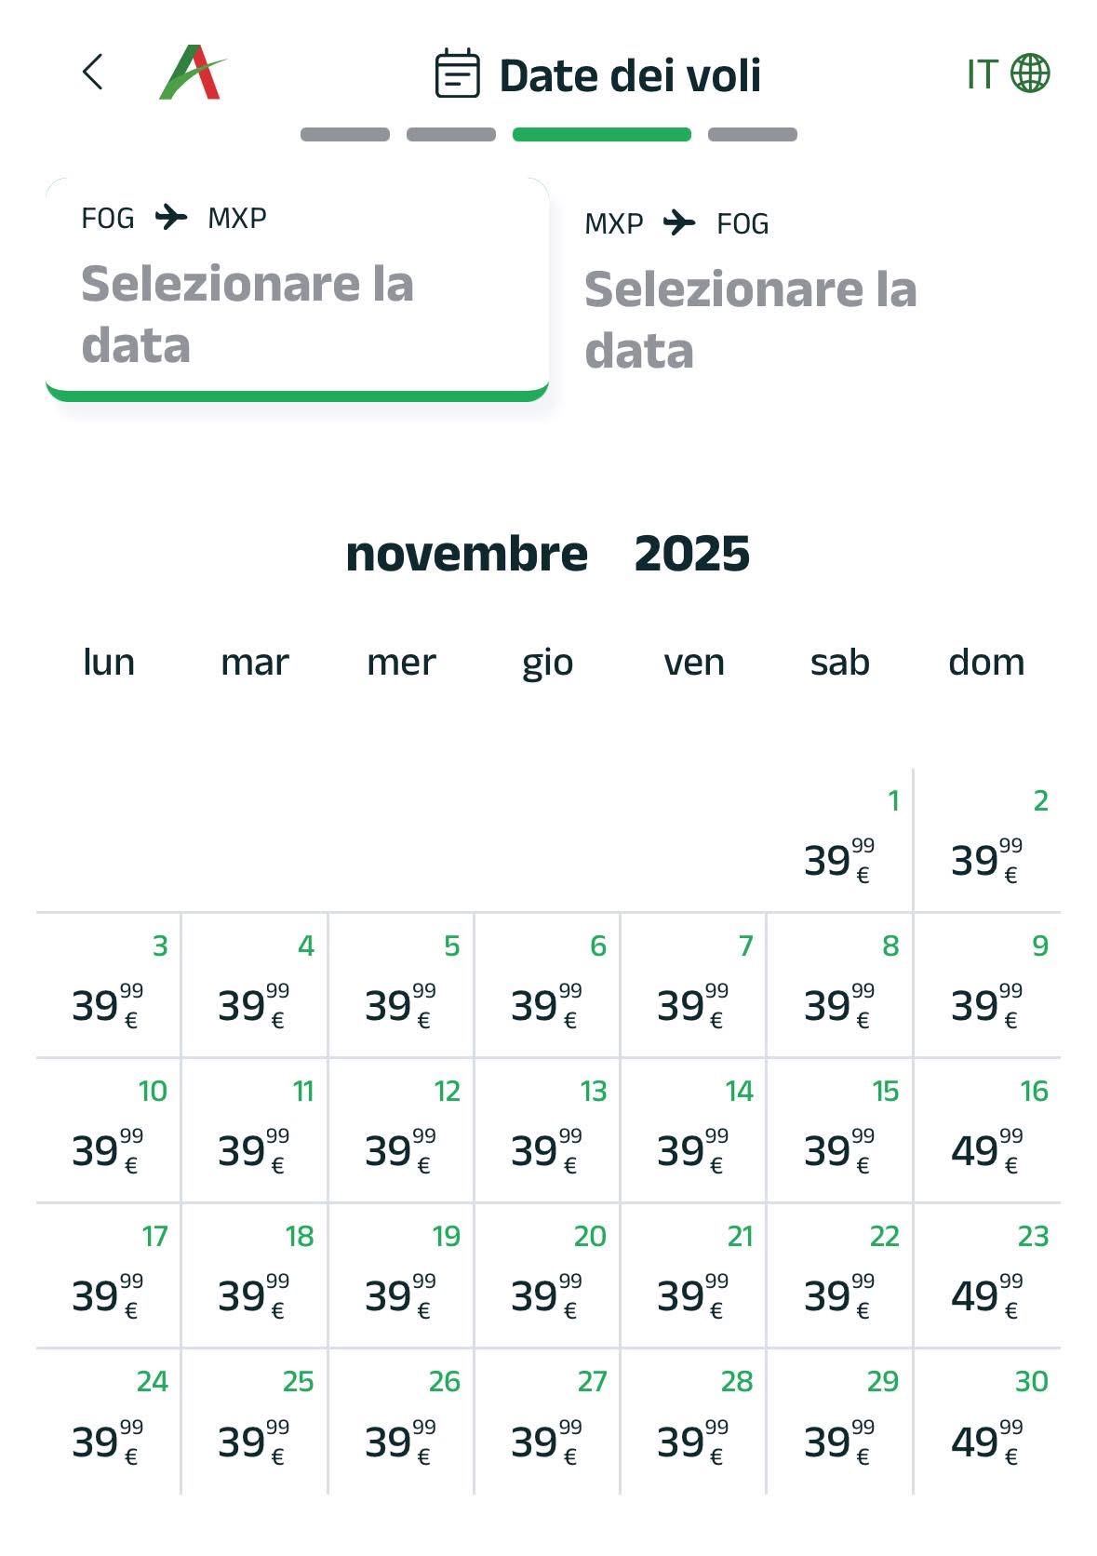Choose November 1 for 39.99 €
The image size is (1097, 1556).
coord(840,840)
